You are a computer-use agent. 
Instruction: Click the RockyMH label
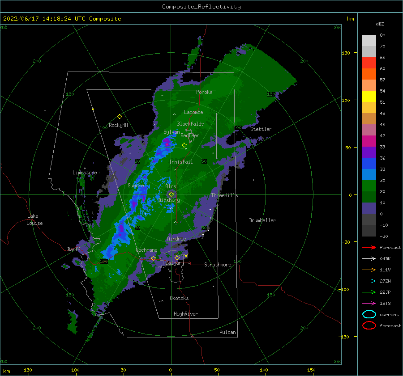point(118,125)
